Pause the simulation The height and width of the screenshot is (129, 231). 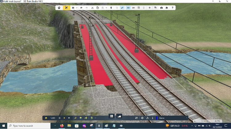[x=59, y=118]
